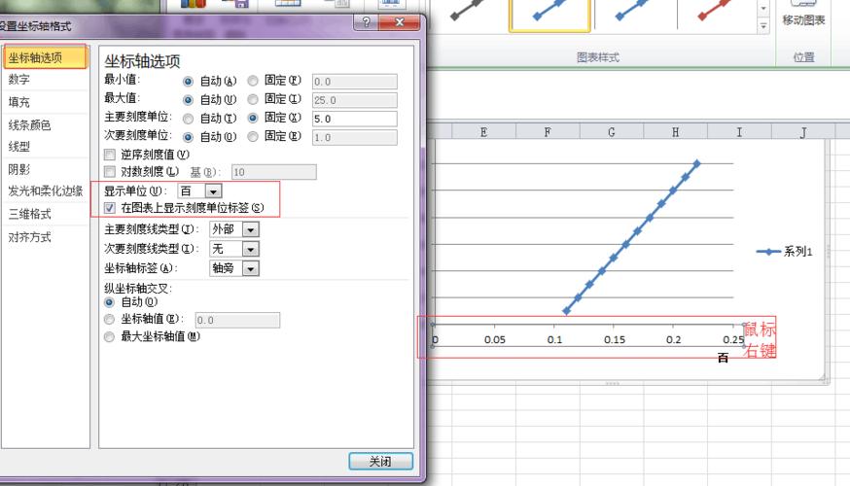Uncheck 在图表上显示刻度单位标签 checkbox
850x486 pixels.
[x=110, y=208]
